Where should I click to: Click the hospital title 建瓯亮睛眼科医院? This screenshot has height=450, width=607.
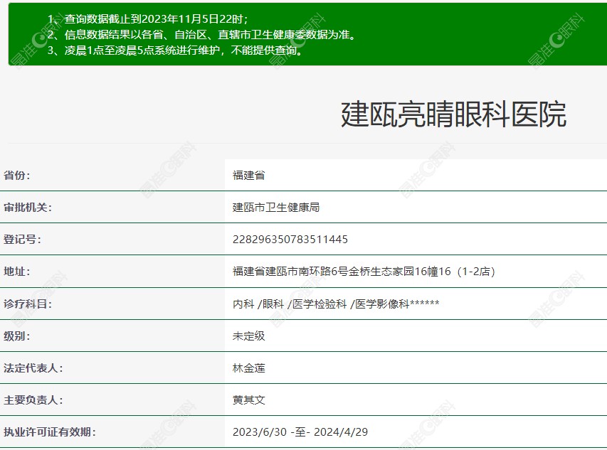pos(453,114)
